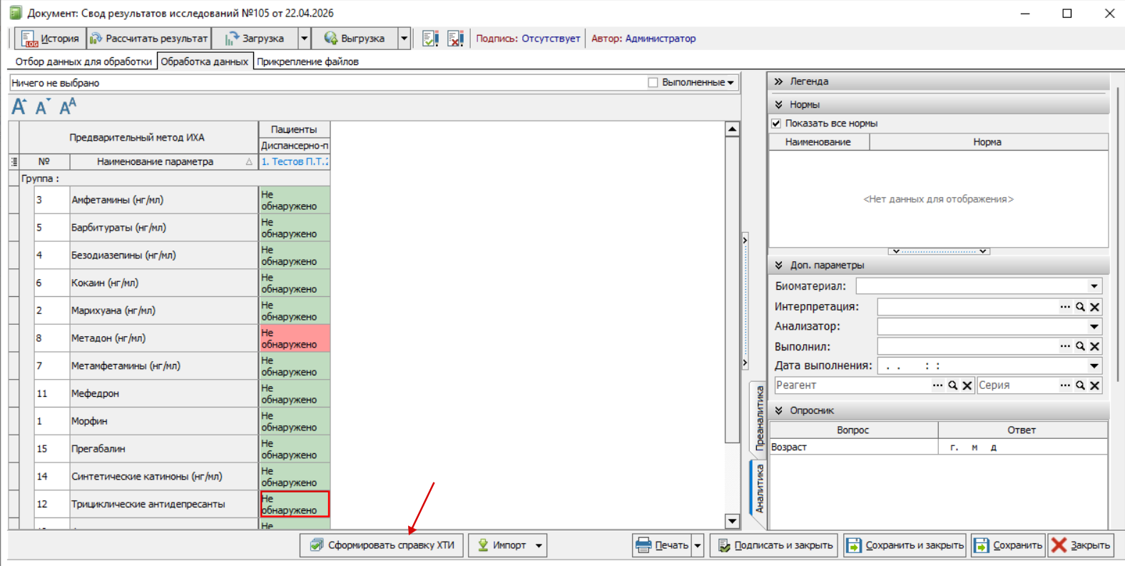
Task: Switch to Отбор данных для обработки tab
Action: pyautogui.click(x=83, y=61)
